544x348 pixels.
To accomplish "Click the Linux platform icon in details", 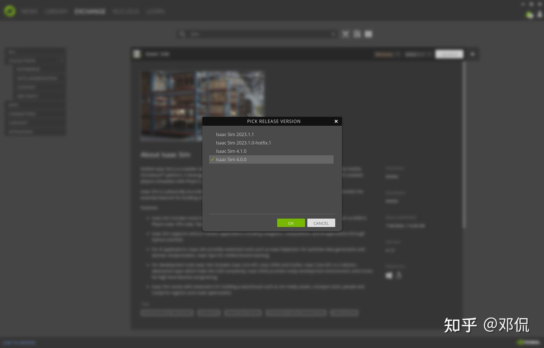I will pyautogui.click(x=399, y=276).
